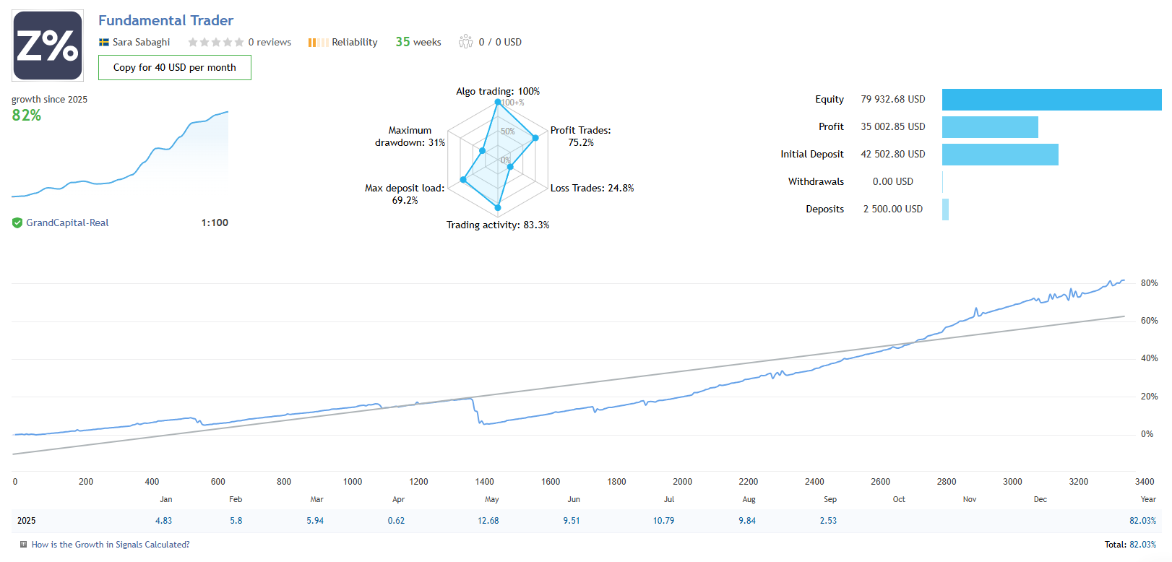Click the blue Equity bar

(1051, 100)
